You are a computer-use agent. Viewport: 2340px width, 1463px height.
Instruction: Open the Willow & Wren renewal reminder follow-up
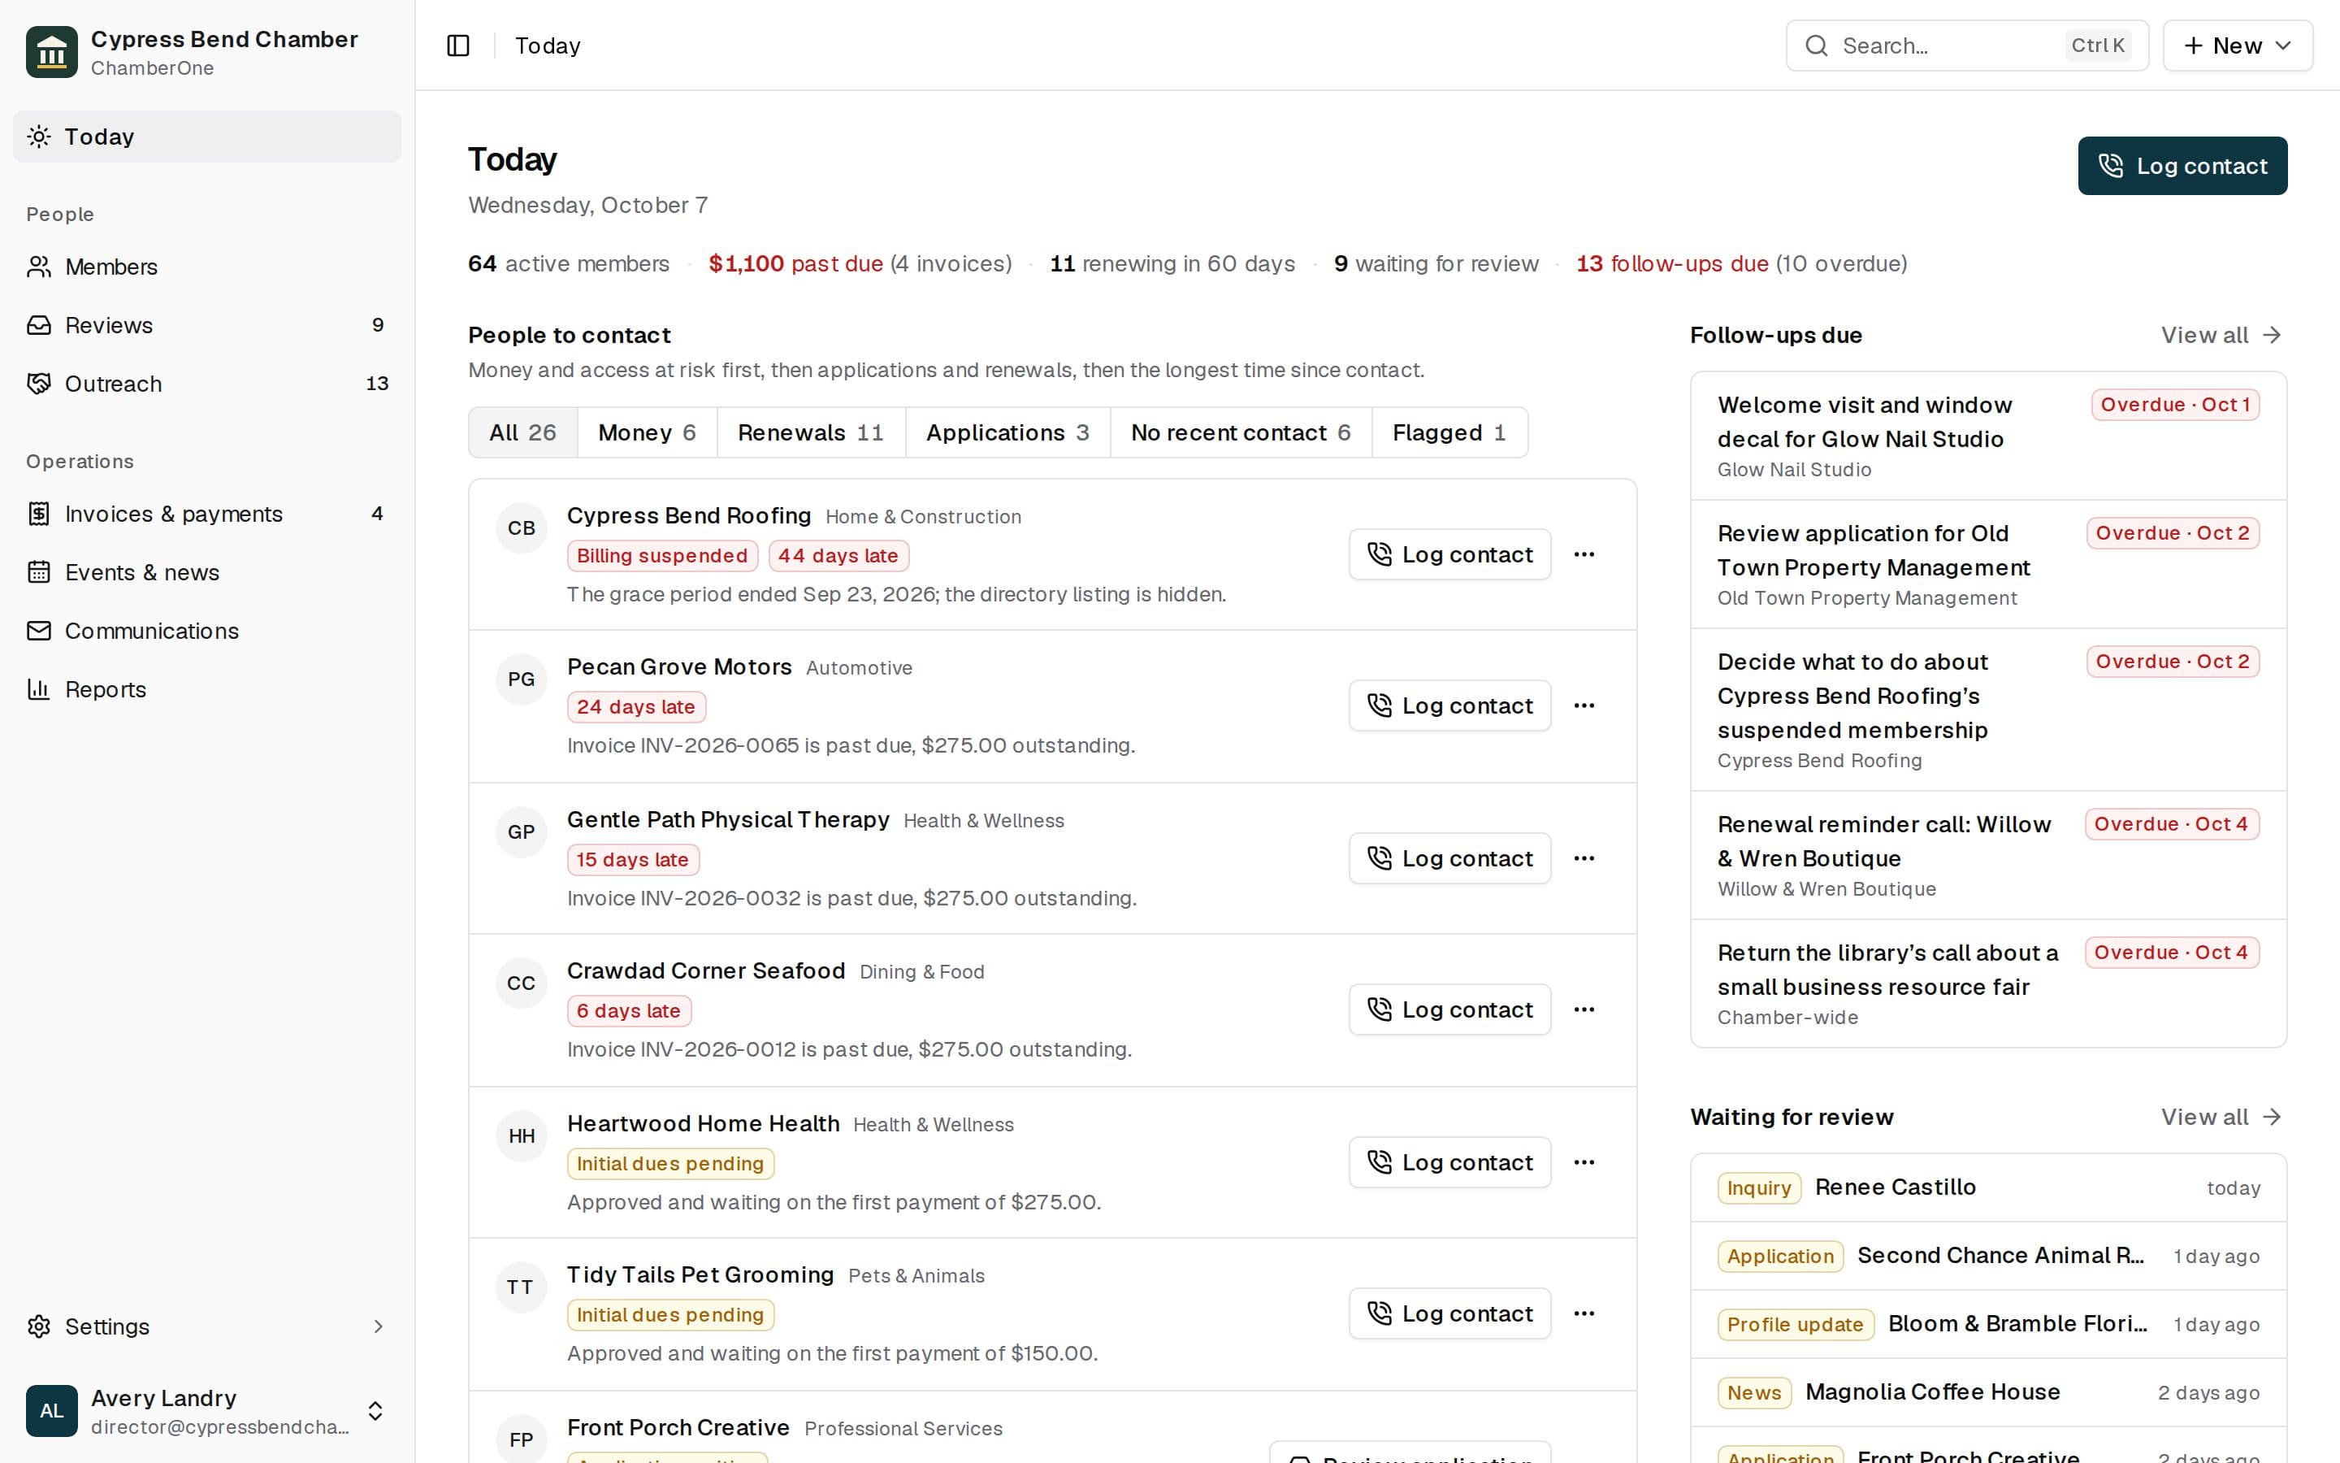tap(1988, 855)
